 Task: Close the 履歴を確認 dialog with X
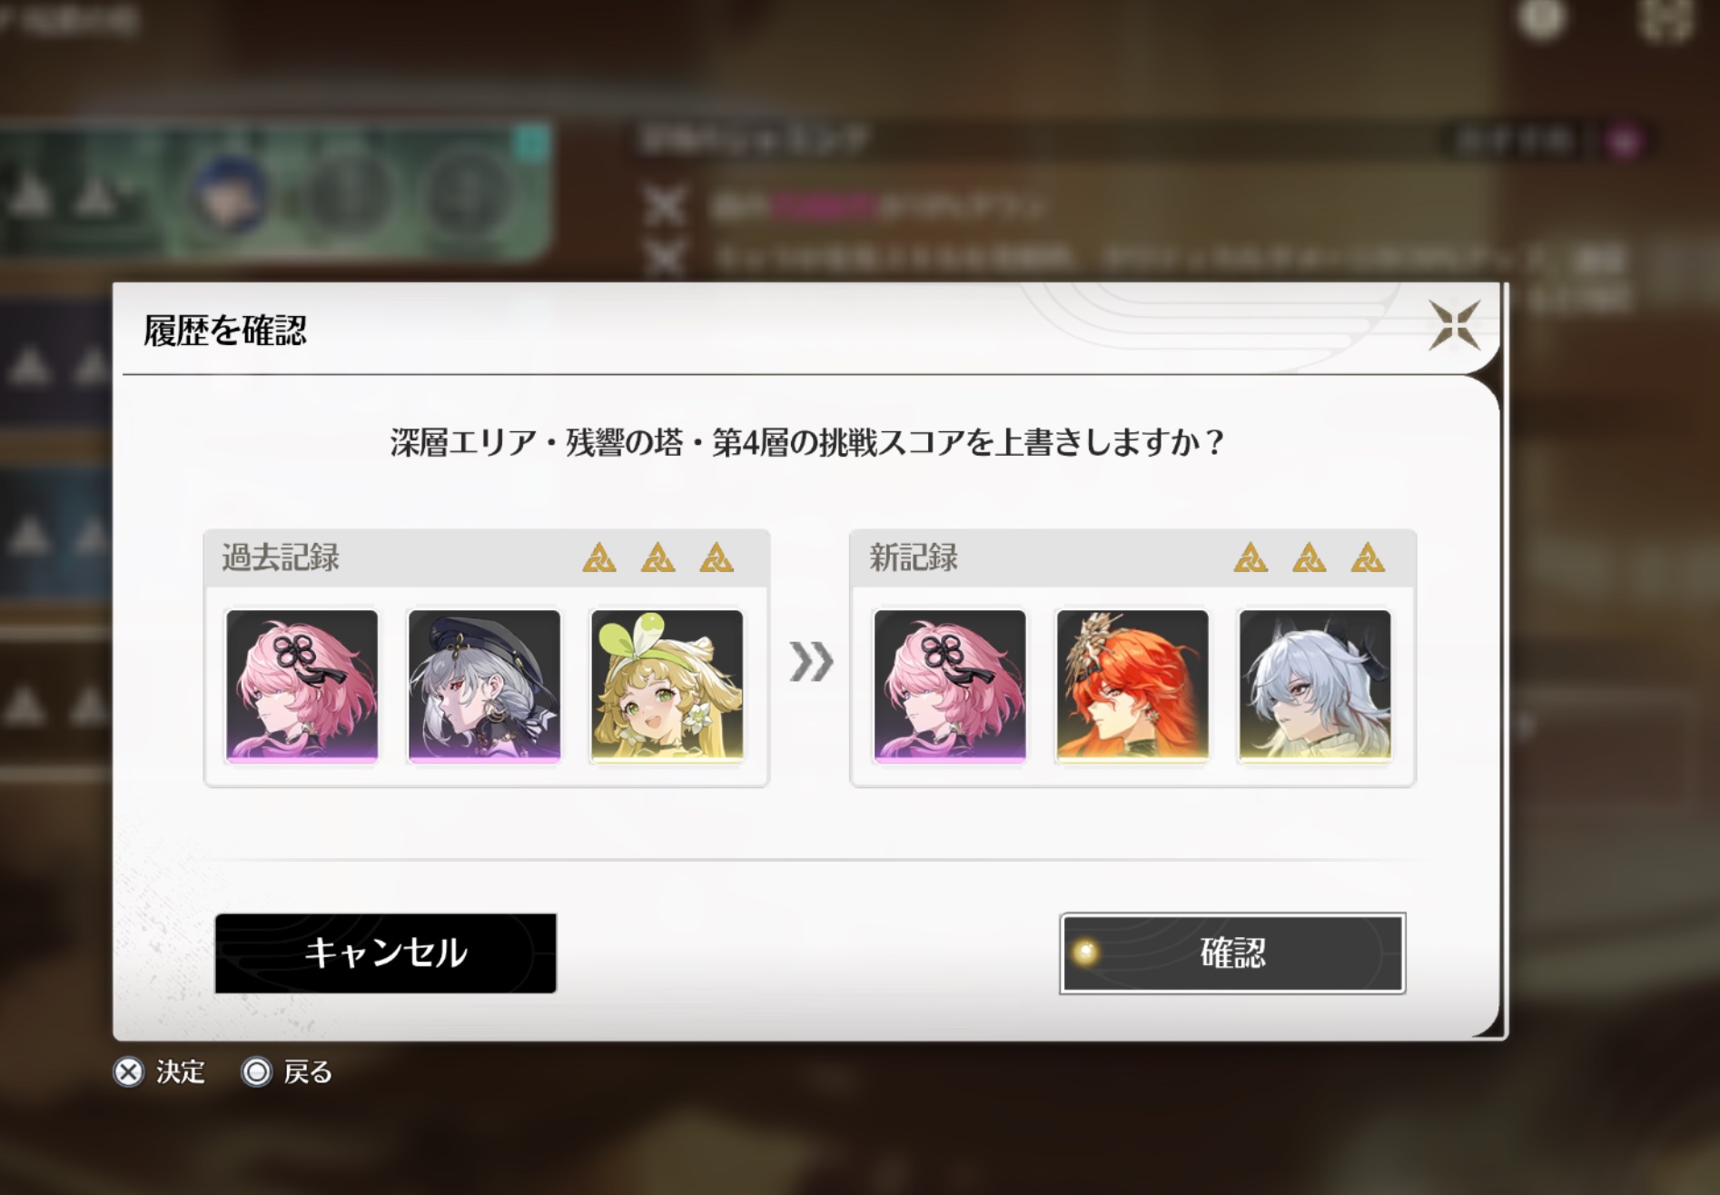click(1454, 325)
